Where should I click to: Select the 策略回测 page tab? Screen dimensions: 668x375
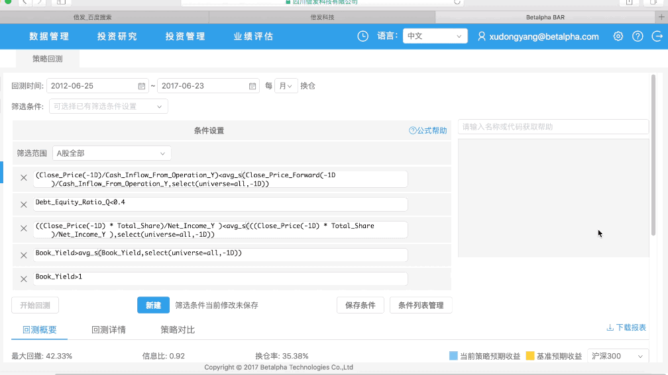tap(48, 59)
